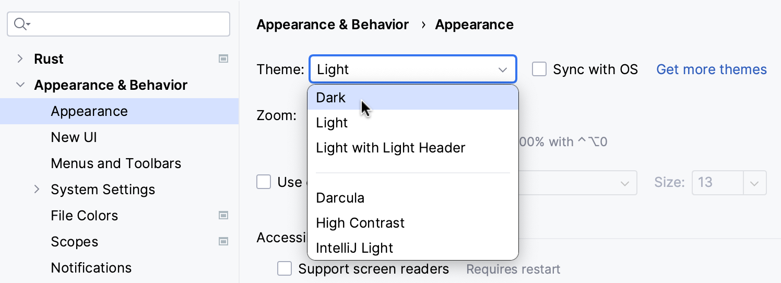Select Dark from the theme list
781x283 pixels.
(x=331, y=98)
